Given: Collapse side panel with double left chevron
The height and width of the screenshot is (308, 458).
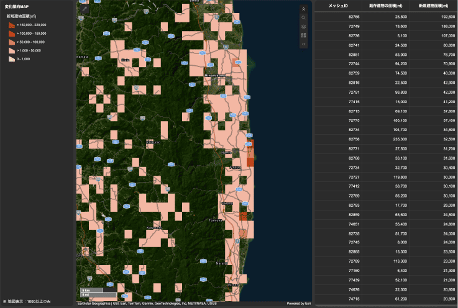Looking at the screenshot, I should pos(303,45).
